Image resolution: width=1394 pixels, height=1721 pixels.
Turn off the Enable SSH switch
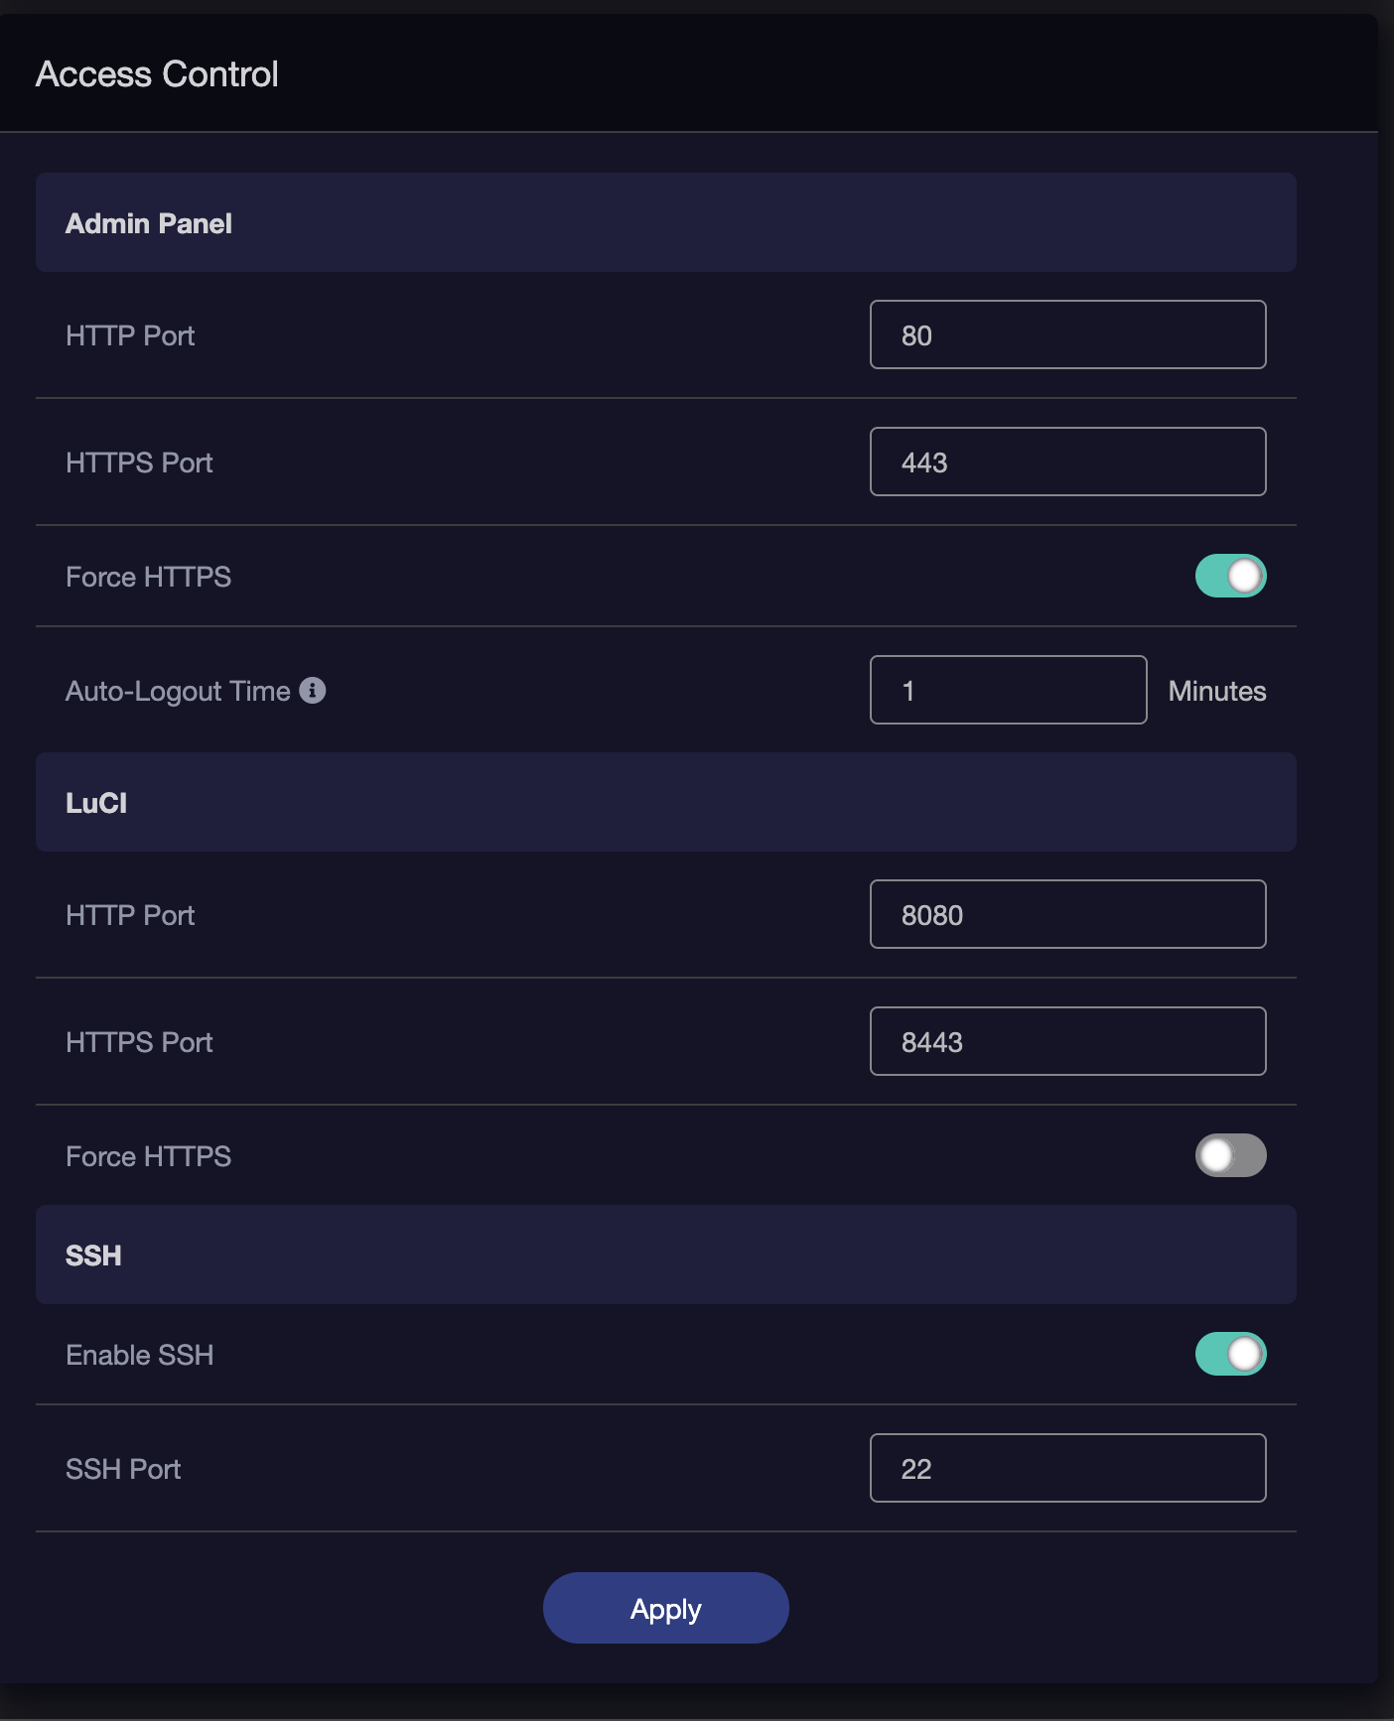click(1230, 1354)
